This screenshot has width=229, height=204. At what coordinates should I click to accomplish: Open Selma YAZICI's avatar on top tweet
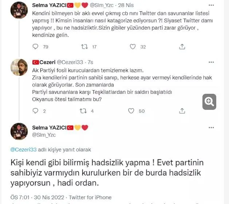pyautogui.click(x=19, y=10)
